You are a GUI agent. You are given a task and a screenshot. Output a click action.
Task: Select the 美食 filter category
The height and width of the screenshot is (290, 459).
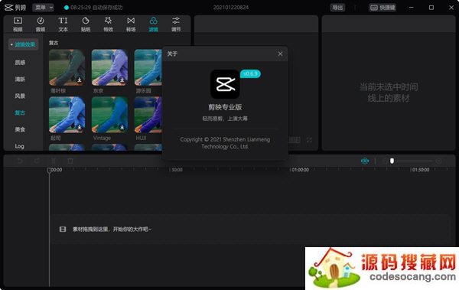[20, 129]
